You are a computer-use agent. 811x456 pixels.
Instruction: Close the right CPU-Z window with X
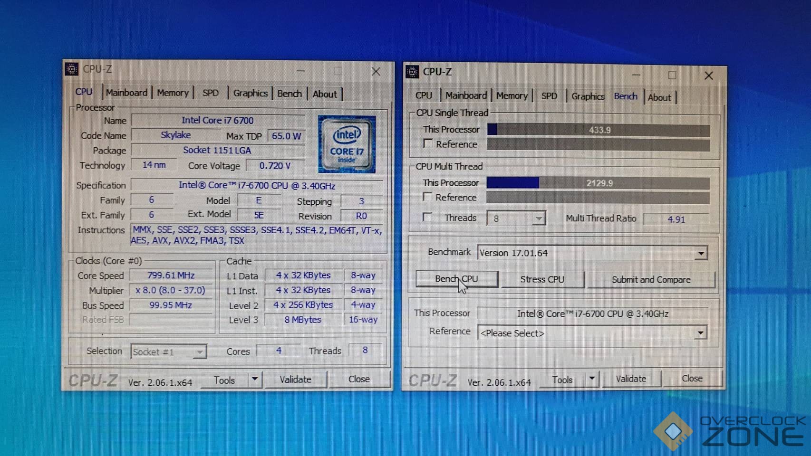709,76
